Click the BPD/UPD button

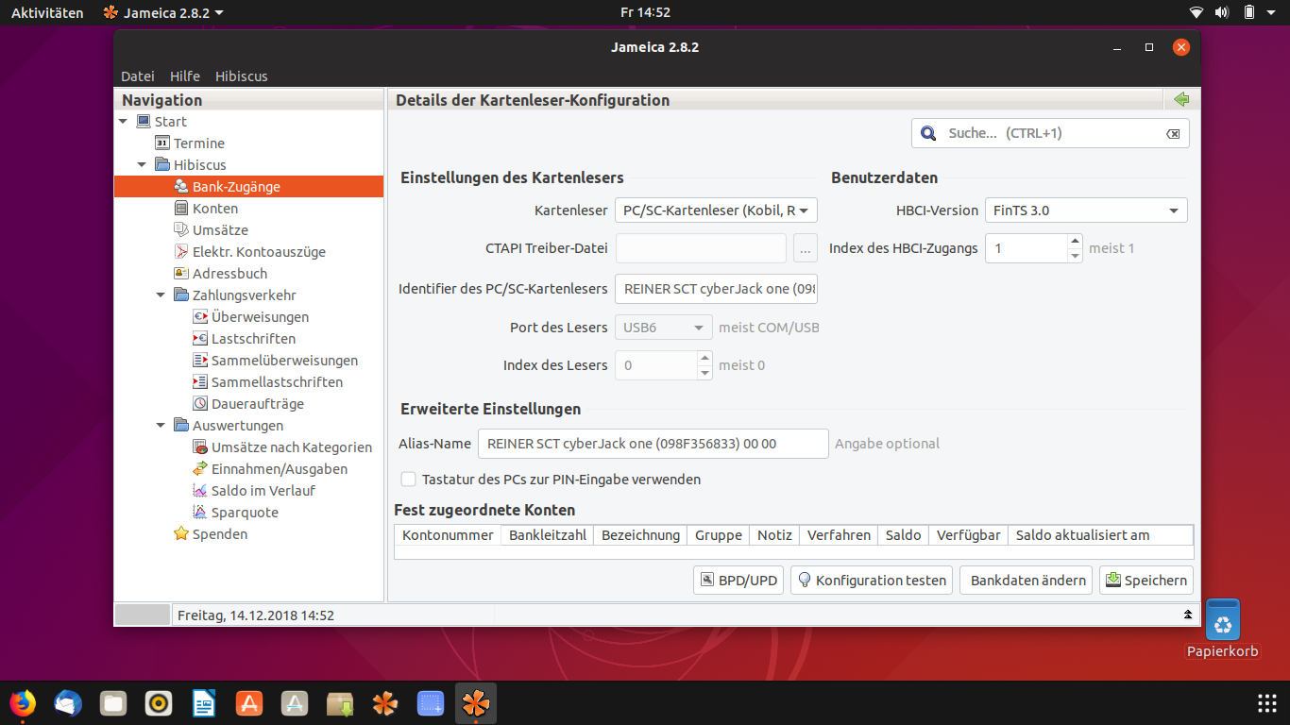coord(738,581)
